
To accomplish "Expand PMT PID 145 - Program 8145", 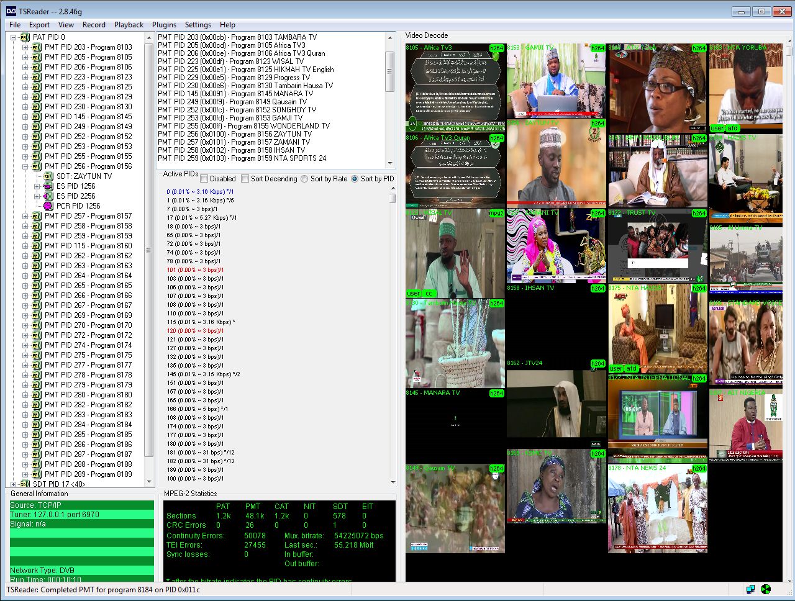I will point(25,117).
